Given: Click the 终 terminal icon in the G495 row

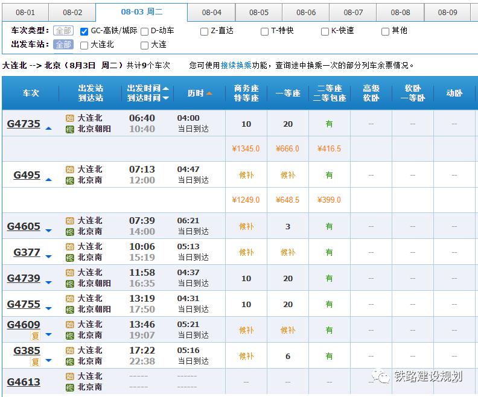Looking at the screenshot, I should click(70, 180).
